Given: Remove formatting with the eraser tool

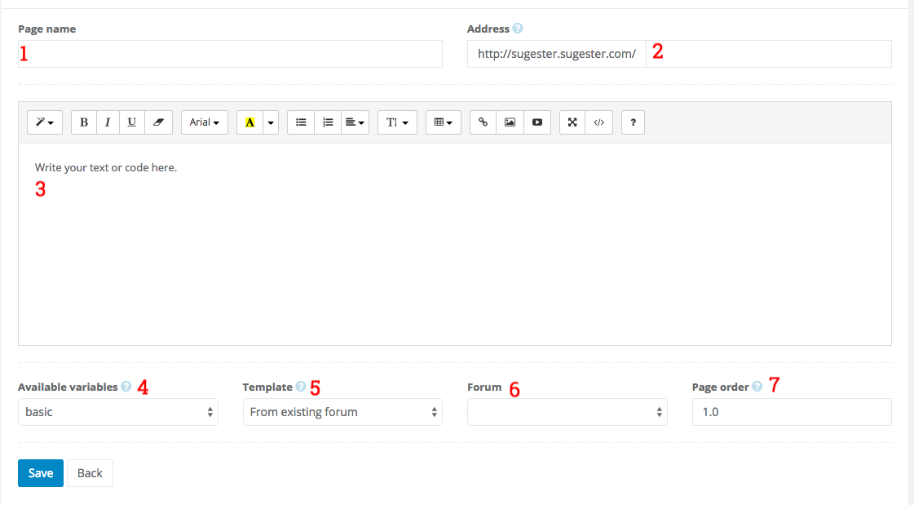Looking at the screenshot, I should [x=156, y=122].
